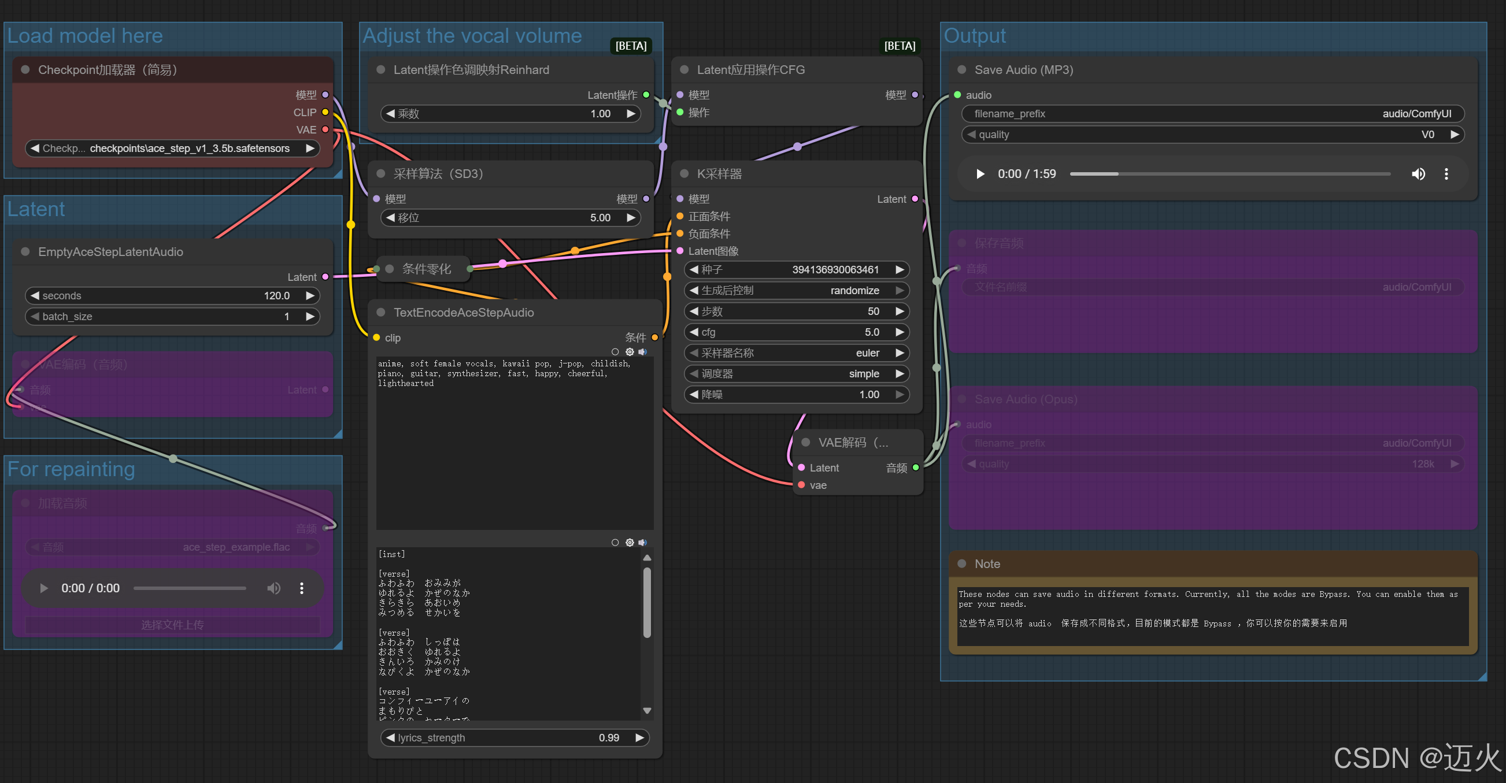1506x783 pixels.
Task: Mute the 加载音频 player volume icon
Action: [x=273, y=588]
